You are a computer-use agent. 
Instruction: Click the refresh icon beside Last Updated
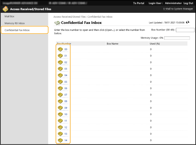[x=188, y=23]
